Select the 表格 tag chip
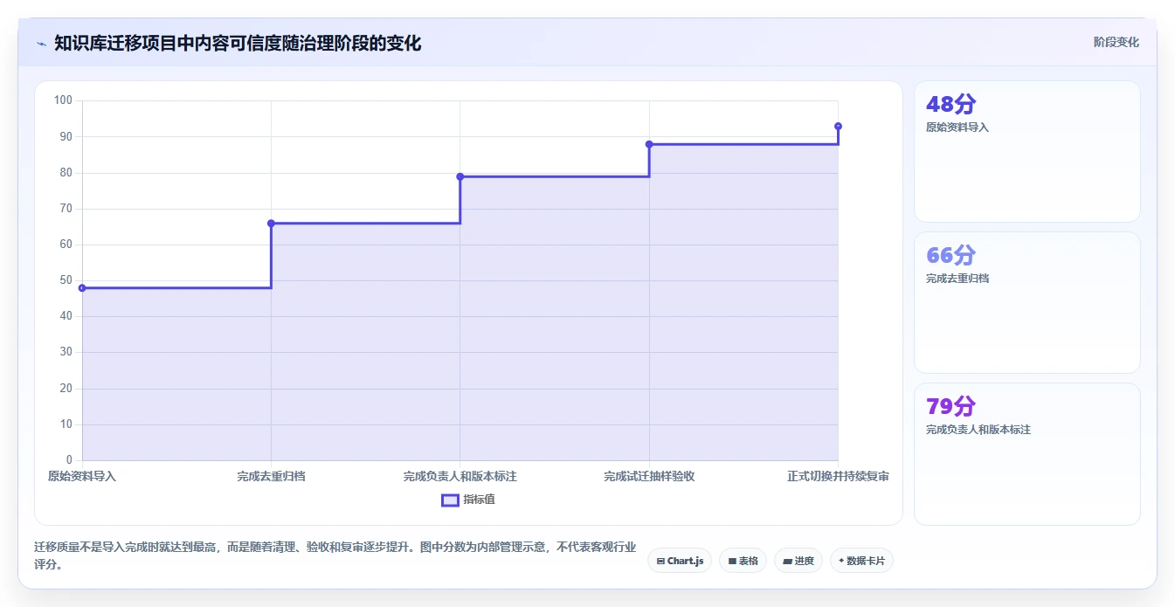The height and width of the screenshot is (607, 1175). pyautogui.click(x=743, y=561)
